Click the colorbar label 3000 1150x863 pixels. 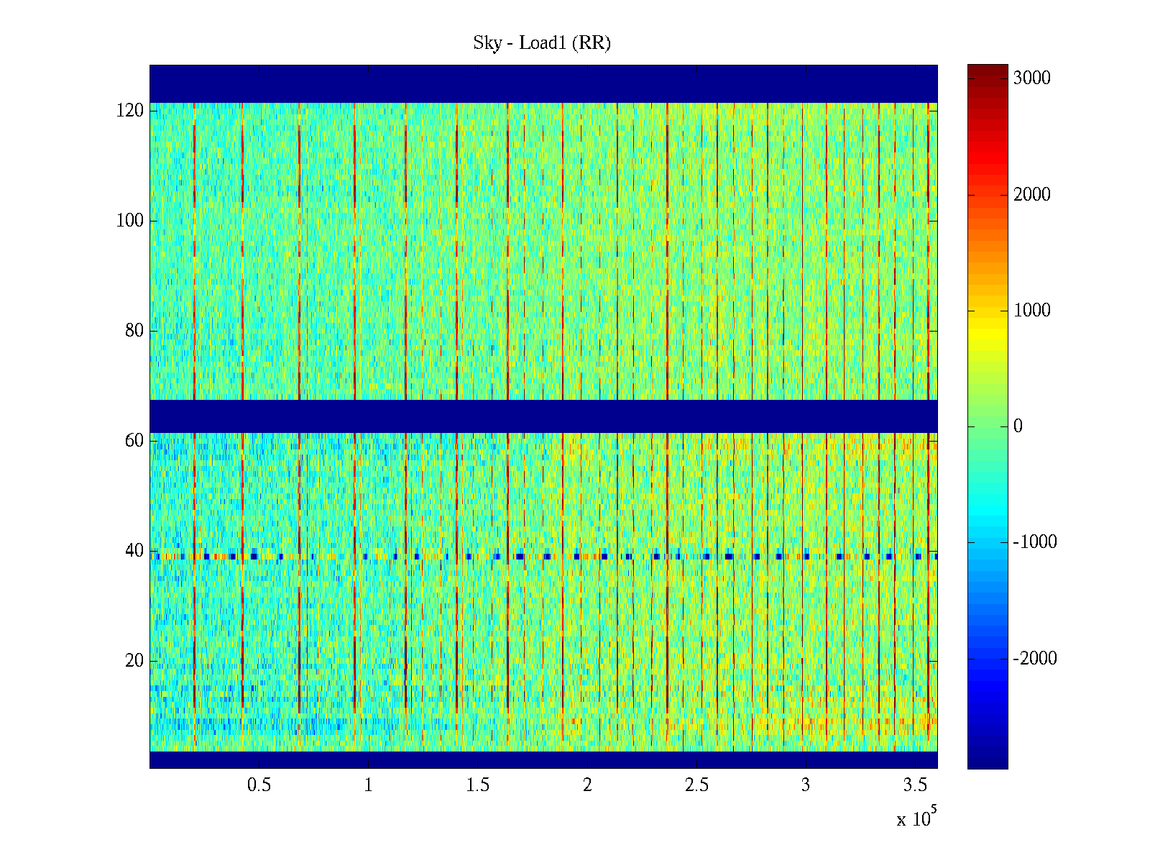(x=1031, y=78)
